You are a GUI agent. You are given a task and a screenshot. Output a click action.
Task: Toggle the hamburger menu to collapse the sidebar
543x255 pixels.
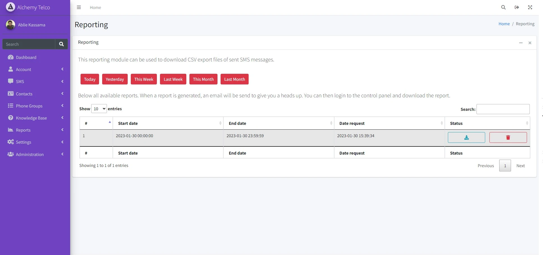(x=79, y=7)
